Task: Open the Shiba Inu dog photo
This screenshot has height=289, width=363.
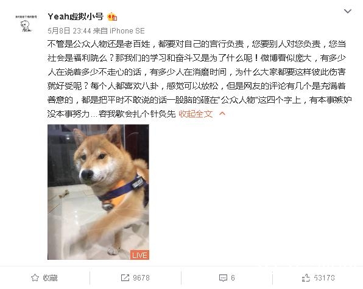Action: 98,192
